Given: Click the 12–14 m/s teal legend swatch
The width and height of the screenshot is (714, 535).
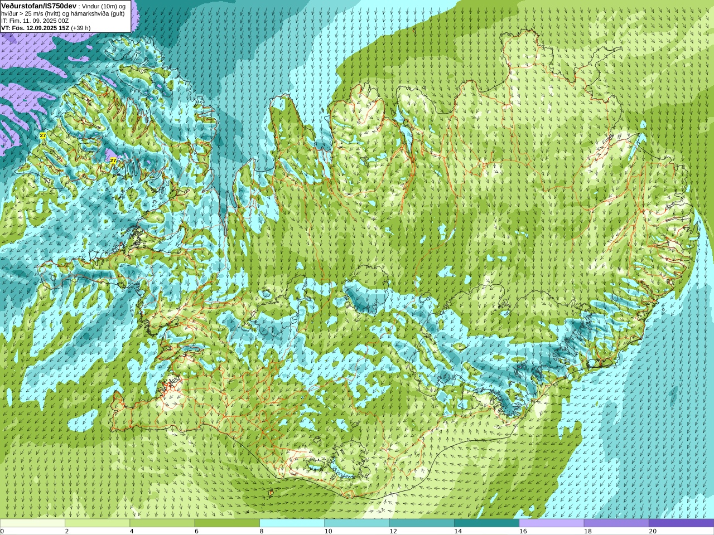Looking at the screenshot, I should (x=422, y=523).
